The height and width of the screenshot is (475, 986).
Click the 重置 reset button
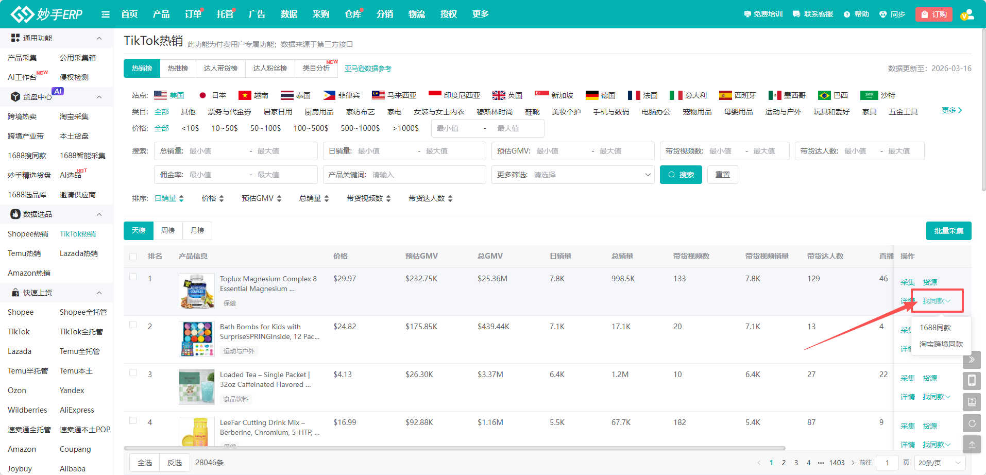pos(723,175)
